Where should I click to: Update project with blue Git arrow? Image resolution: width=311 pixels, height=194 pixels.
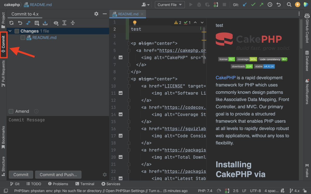(245, 5)
